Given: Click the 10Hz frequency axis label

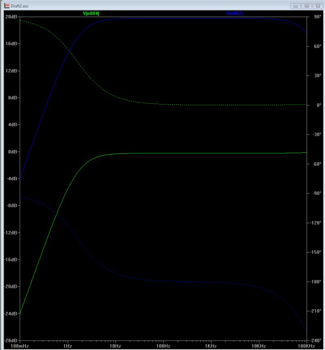Looking at the screenshot, I should pos(116,346).
